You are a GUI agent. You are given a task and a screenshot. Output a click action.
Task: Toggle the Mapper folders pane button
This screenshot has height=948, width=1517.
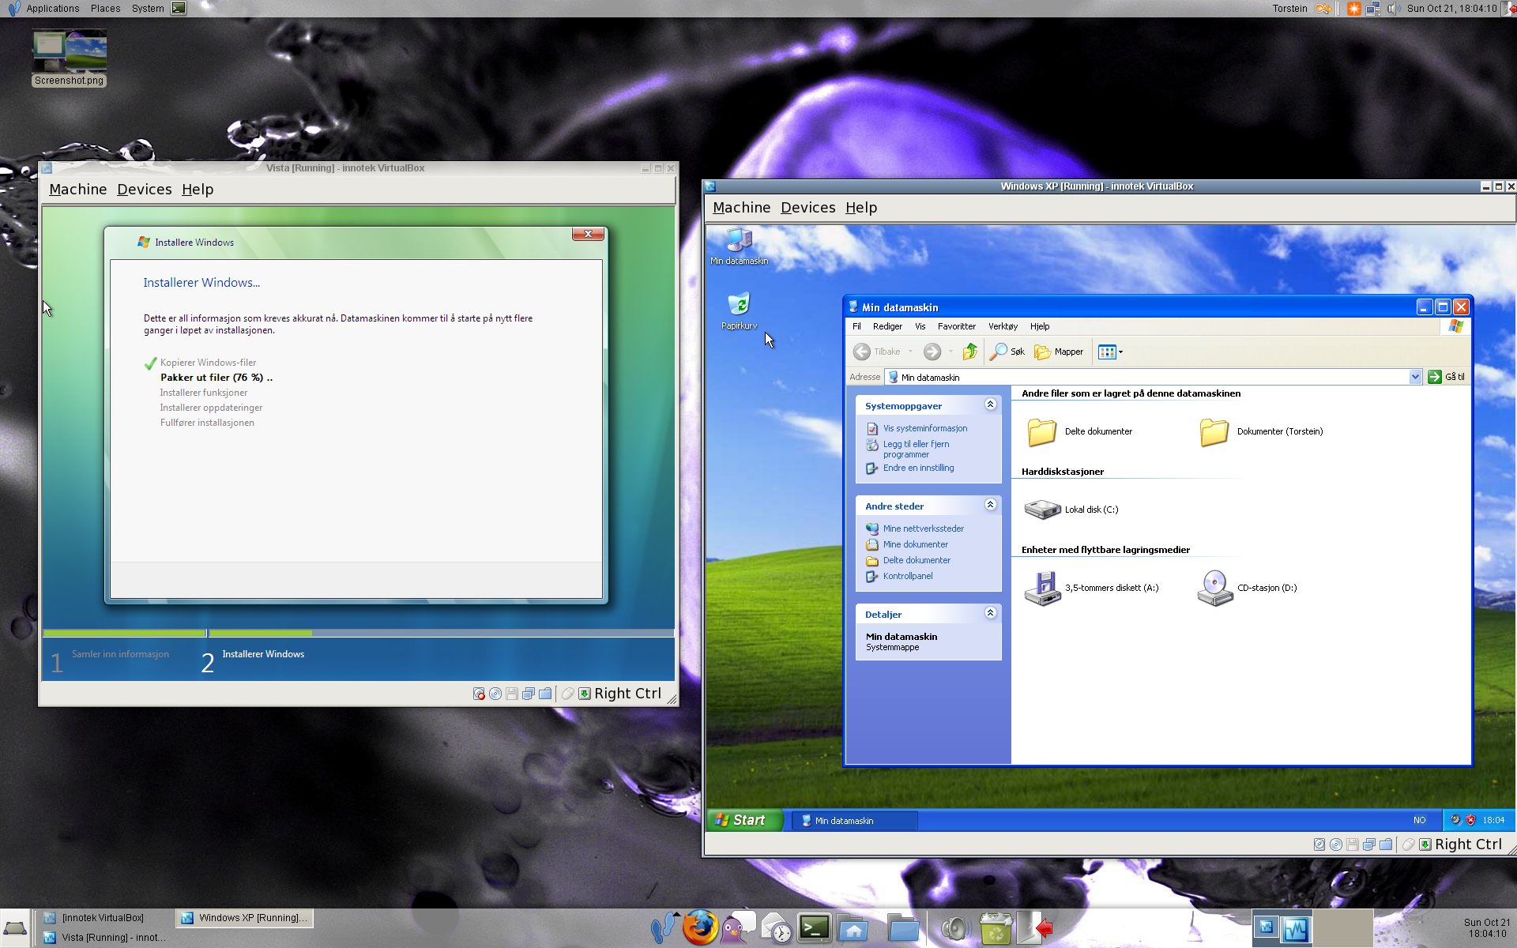(x=1059, y=352)
